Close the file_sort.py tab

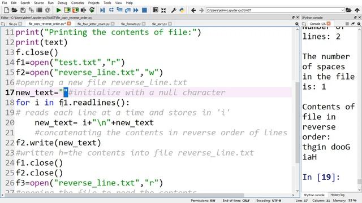pos(170,24)
